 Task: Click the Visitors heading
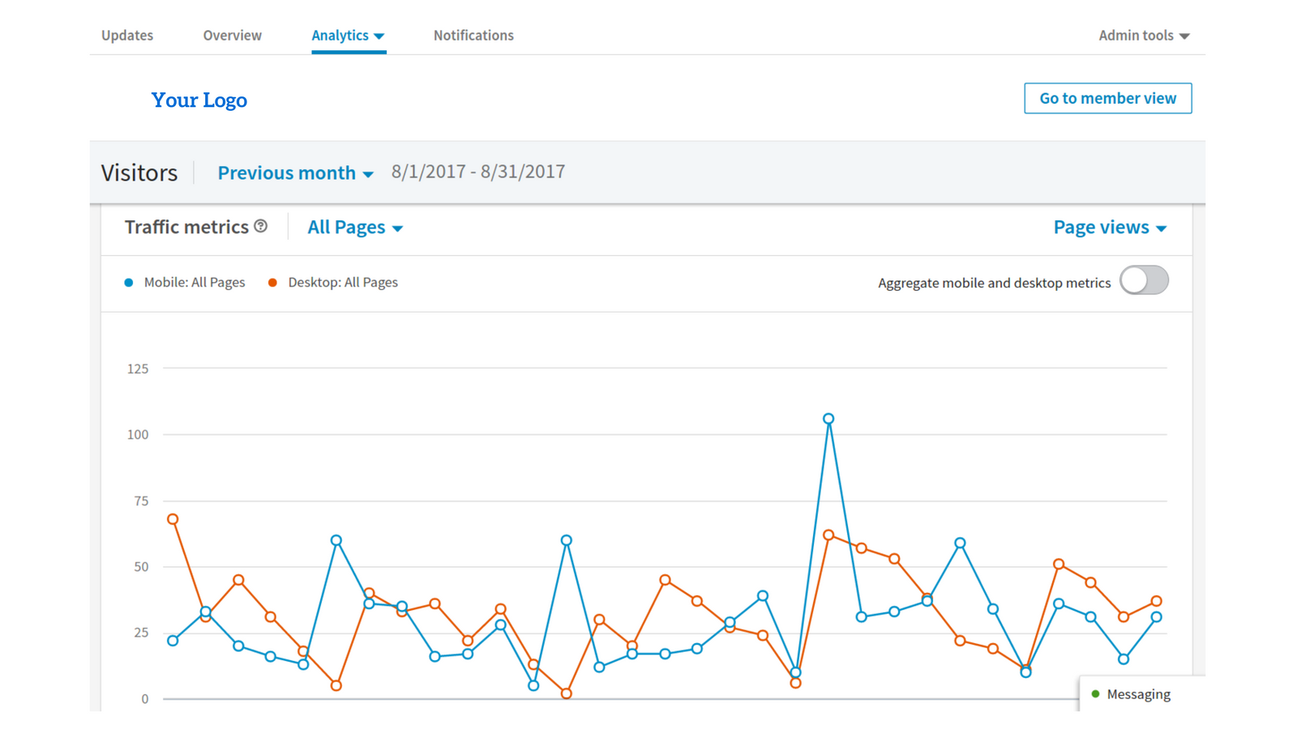[139, 173]
